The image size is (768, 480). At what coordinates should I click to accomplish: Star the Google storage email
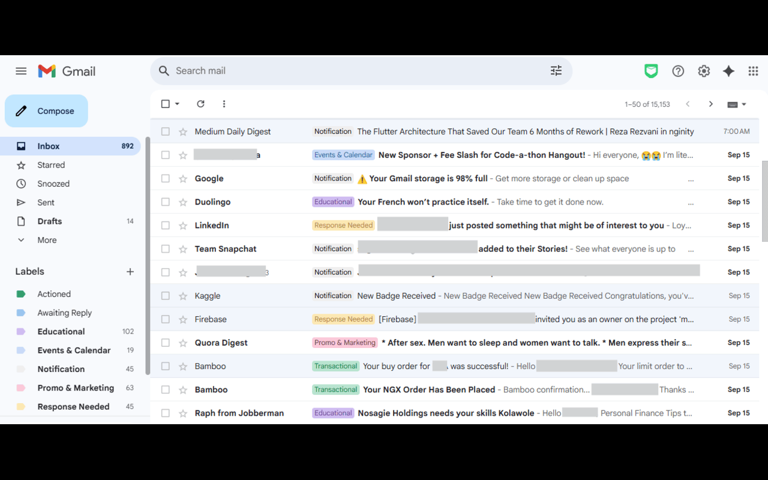183,178
